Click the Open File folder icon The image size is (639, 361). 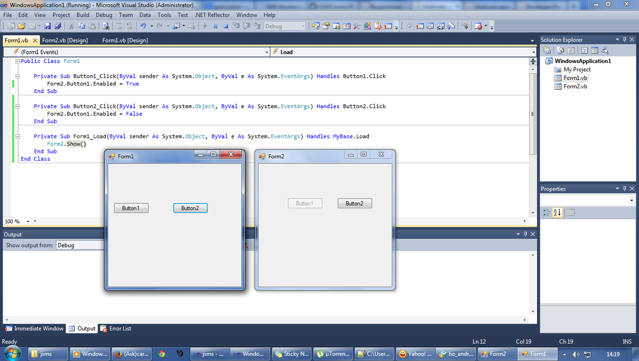[x=21, y=26]
